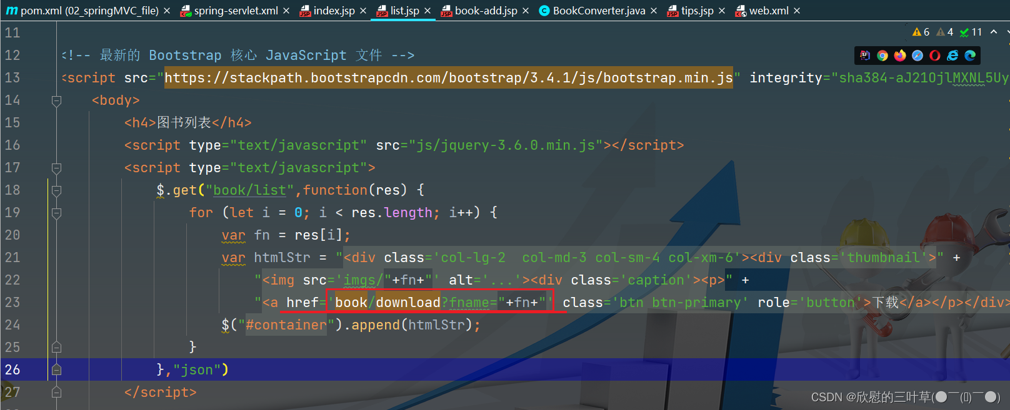Click the js/jquery-3.6.0.min.js source path
This screenshot has height=410, width=1010.
[506, 145]
